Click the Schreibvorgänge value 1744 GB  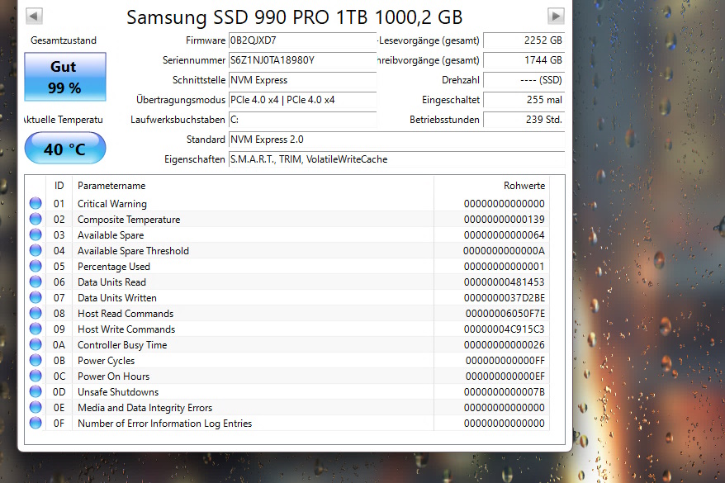click(x=524, y=60)
